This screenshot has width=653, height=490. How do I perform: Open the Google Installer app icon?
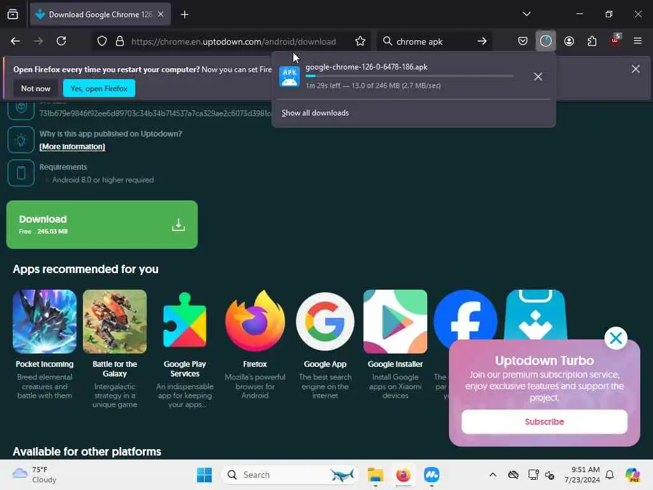pos(395,322)
